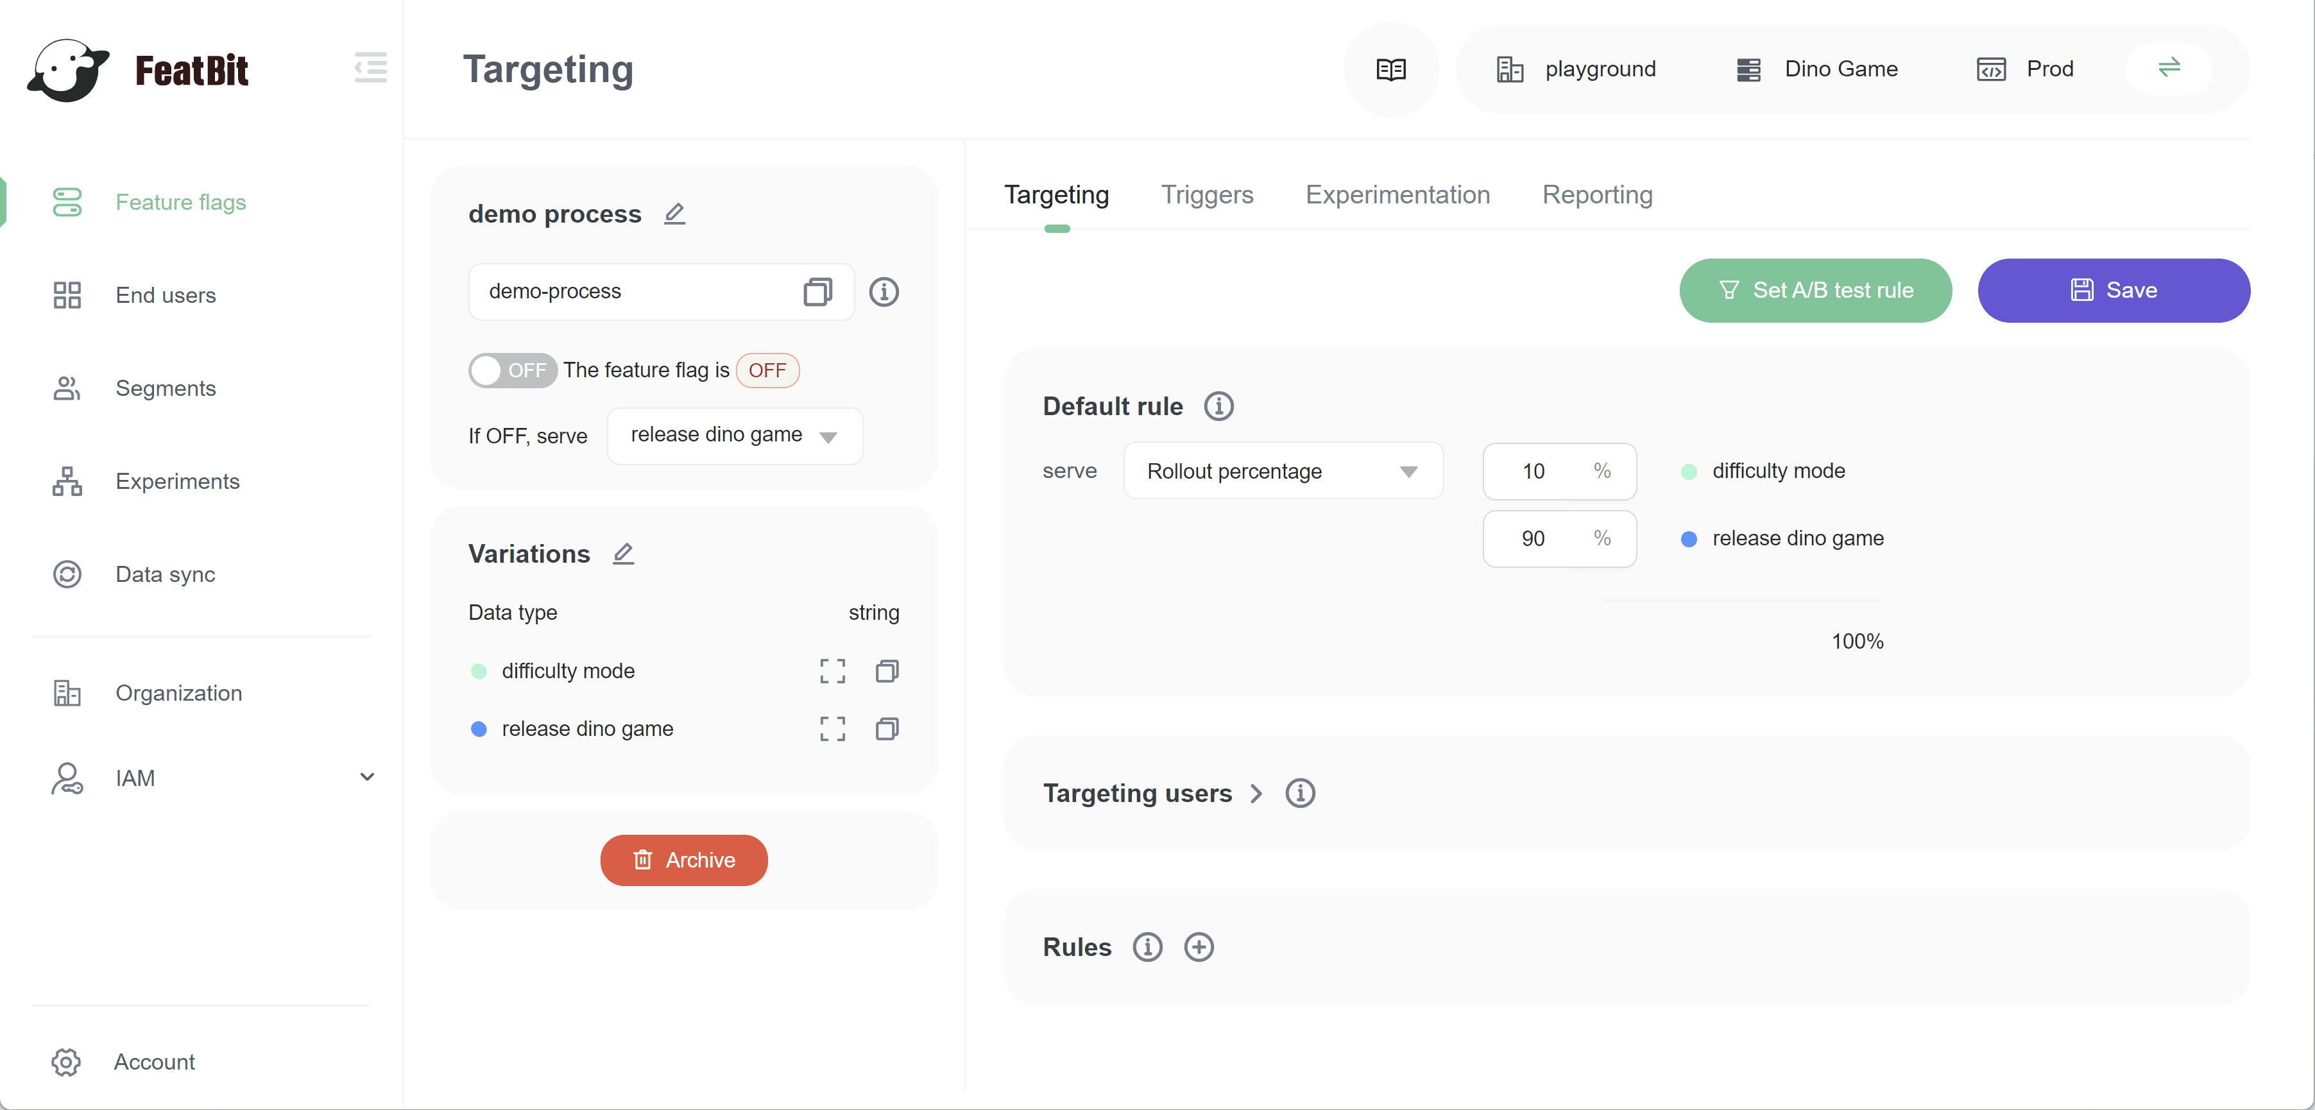Open the documentation book icon

pos(1390,69)
